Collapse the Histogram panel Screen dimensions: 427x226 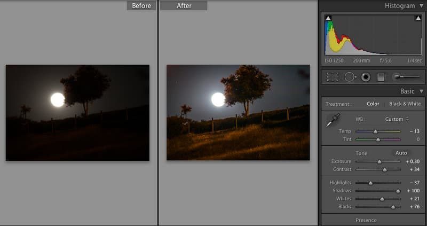421,6
